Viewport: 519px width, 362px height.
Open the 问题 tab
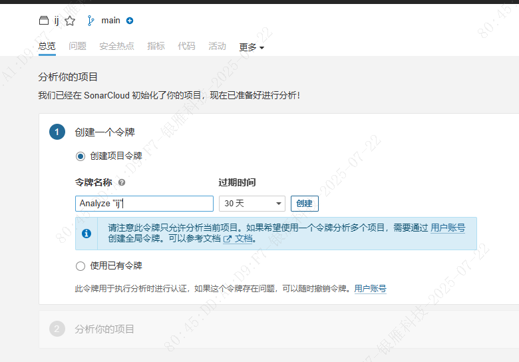77,46
